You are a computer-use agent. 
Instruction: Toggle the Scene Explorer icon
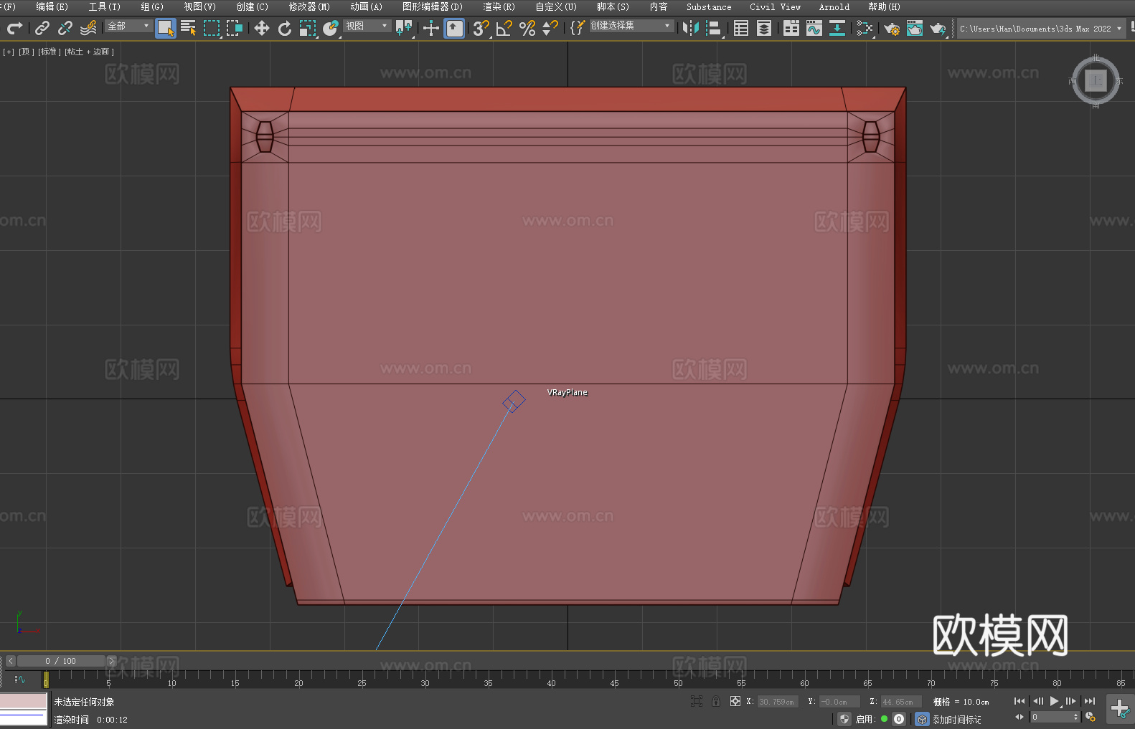tap(741, 28)
